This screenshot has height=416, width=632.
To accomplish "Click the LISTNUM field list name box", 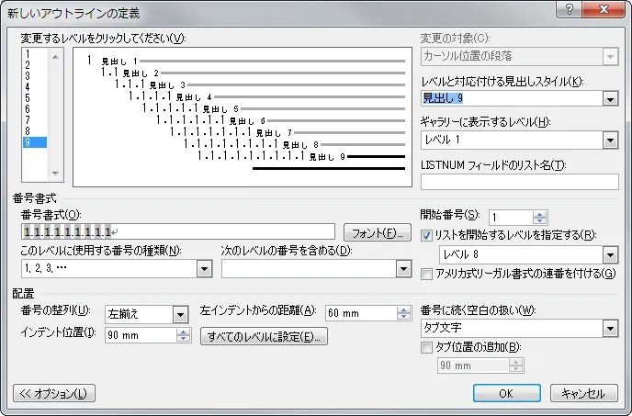I will click(520, 182).
